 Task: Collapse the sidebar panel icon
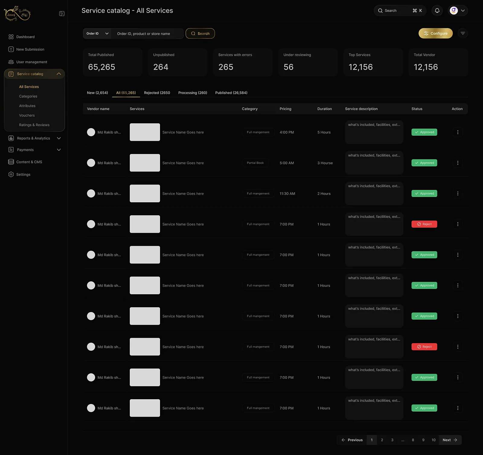click(62, 14)
